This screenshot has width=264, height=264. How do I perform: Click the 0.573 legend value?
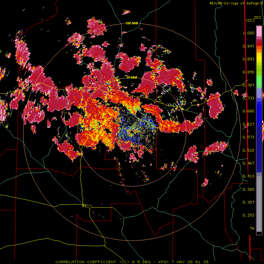click(248, 137)
